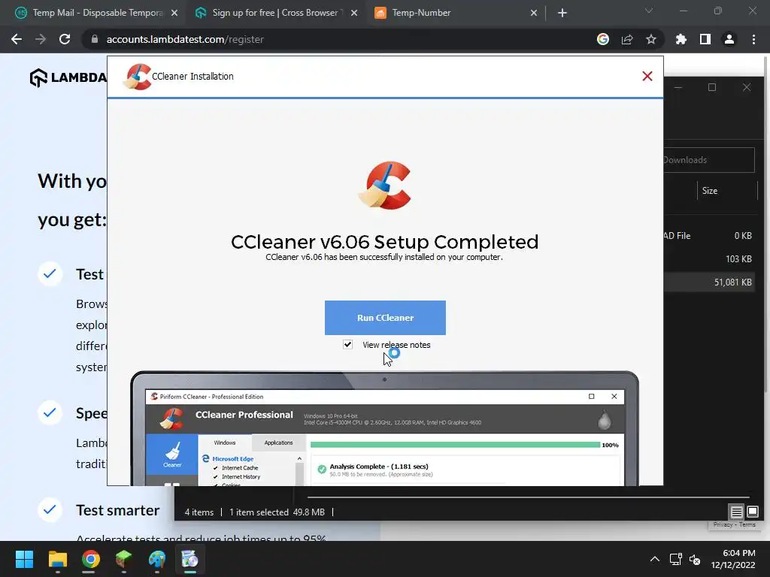
Task: Go forward in the browser
Action: pyautogui.click(x=41, y=39)
